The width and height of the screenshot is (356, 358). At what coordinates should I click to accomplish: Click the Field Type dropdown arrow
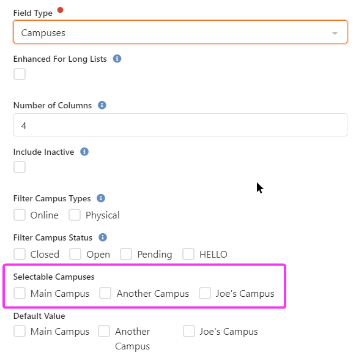335,33
